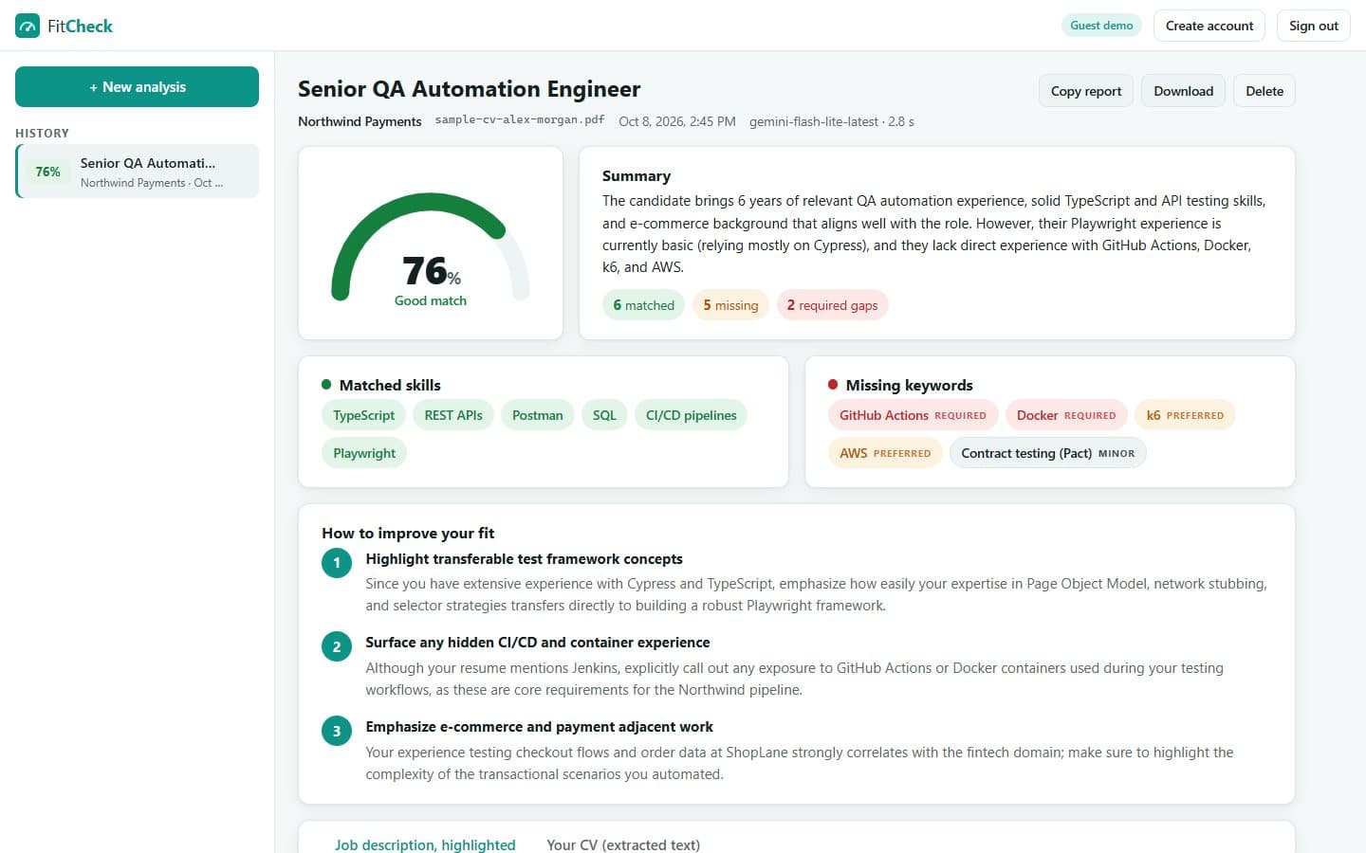The height and width of the screenshot is (853, 1366).
Task: Open the Create account page
Action: pyautogui.click(x=1209, y=26)
